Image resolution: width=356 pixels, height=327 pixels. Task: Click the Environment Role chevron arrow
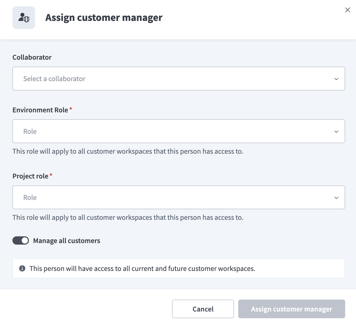336,131
